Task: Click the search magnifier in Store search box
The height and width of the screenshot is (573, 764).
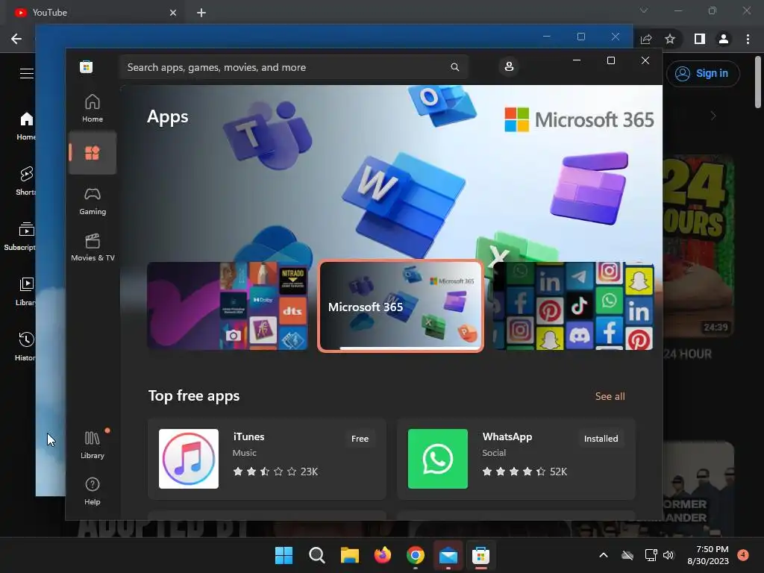Action: tap(454, 67)
